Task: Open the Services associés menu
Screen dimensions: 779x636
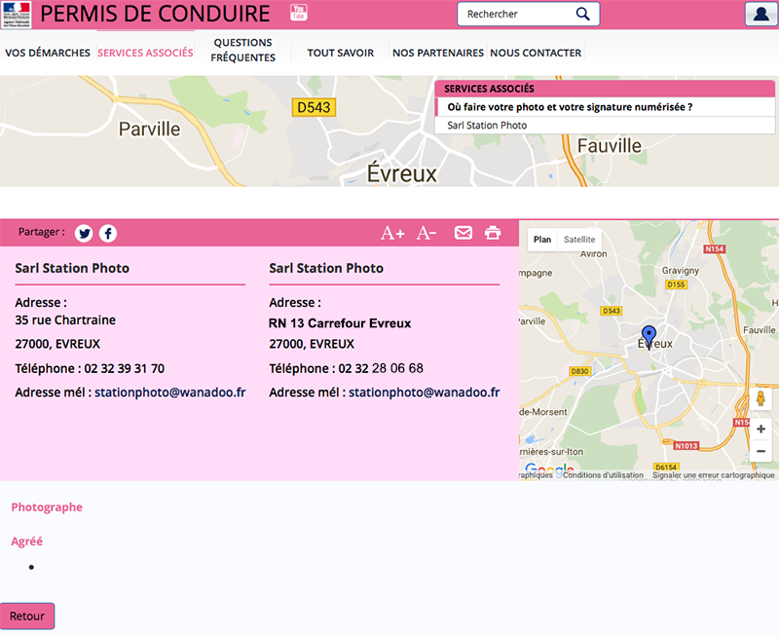Action: point(145,53)
